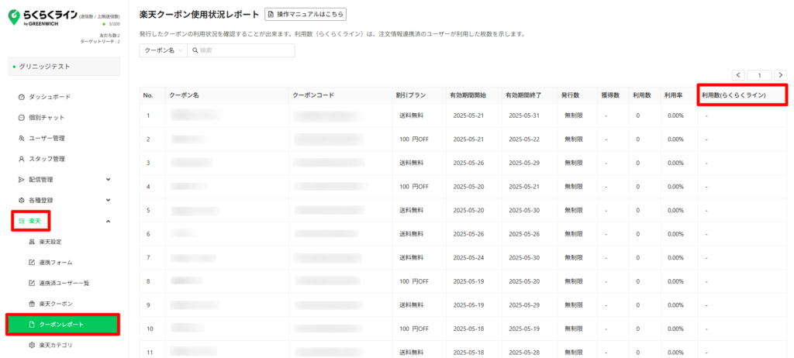The image size is (794, 358).
Task: Click the らくらくライン logo icon
Action: pos(14,16)
